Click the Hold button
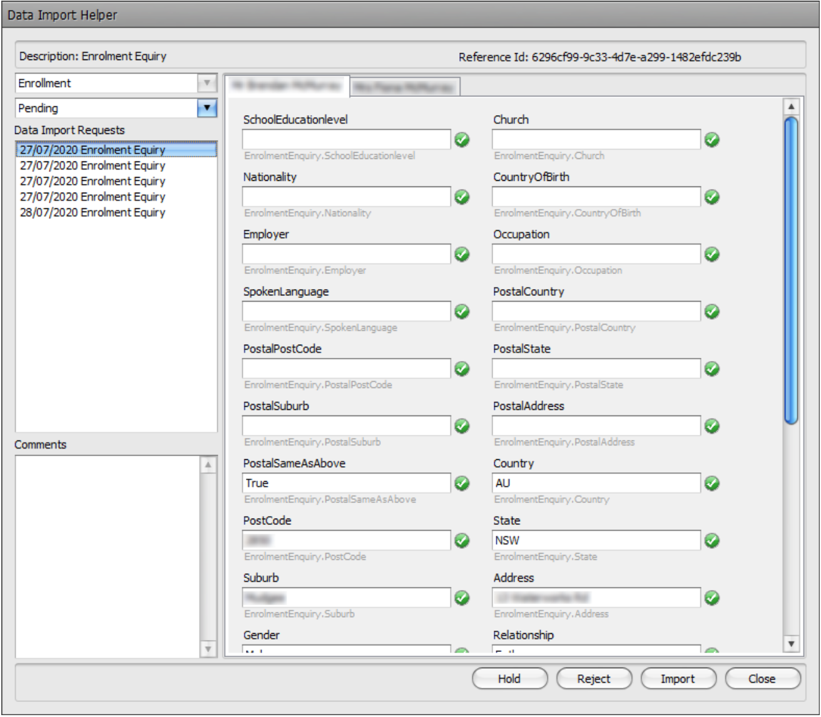Viewport: 821px width, 717px height. pyautogui.click(x=509, y=678)
